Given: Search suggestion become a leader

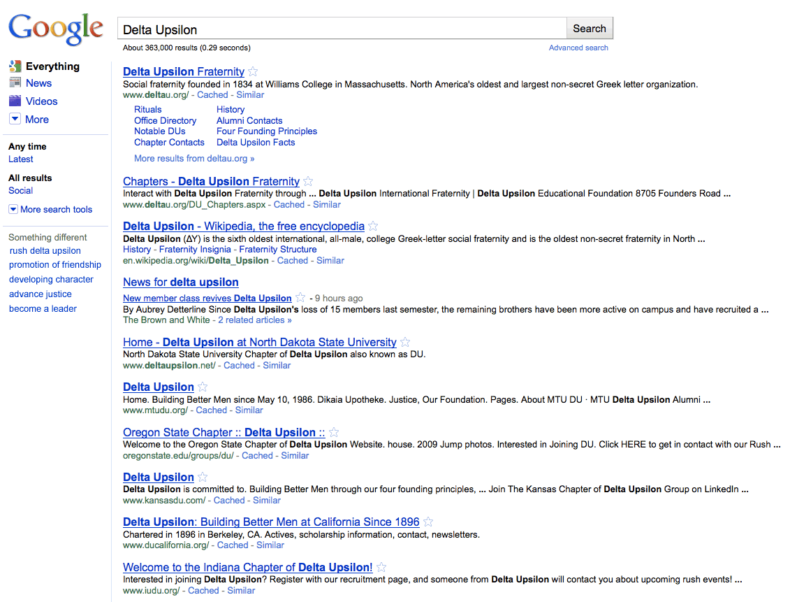Looking at the screenshot, I should 43,308.
